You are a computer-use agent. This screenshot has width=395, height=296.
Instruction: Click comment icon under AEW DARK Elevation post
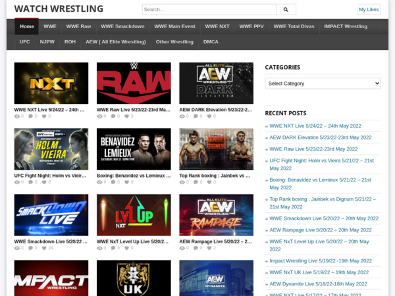pyautogui.click(x=196, y=116)
